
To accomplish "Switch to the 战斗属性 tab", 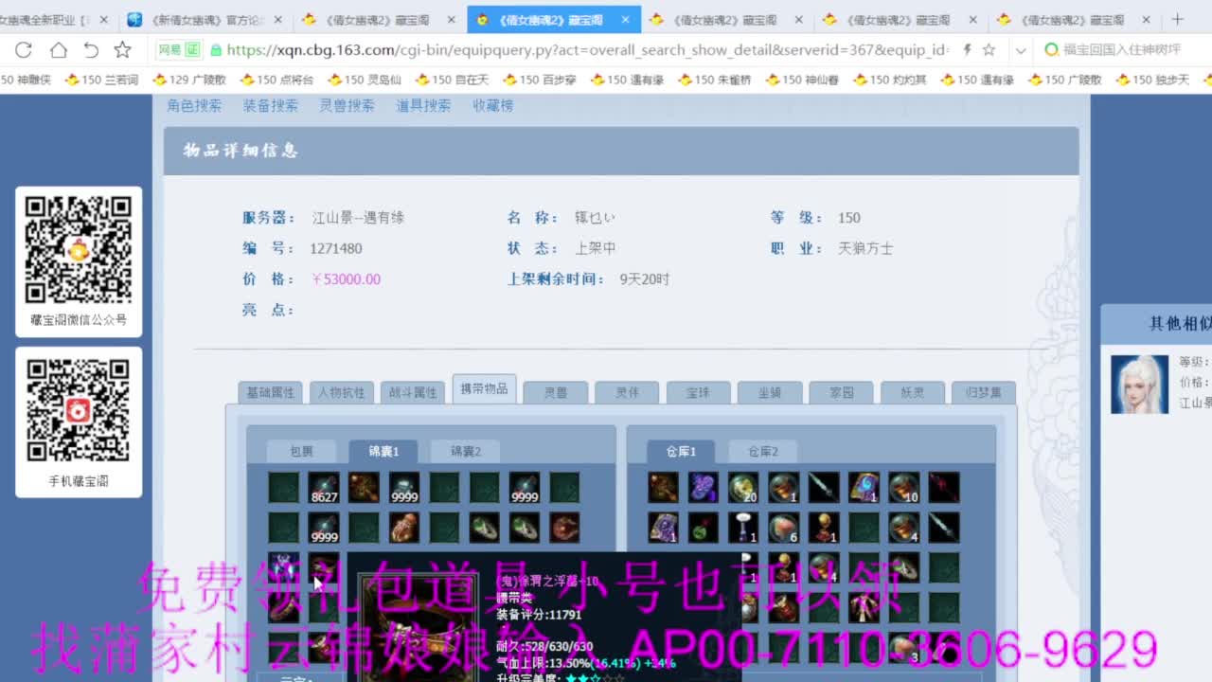I will [413, 392].
